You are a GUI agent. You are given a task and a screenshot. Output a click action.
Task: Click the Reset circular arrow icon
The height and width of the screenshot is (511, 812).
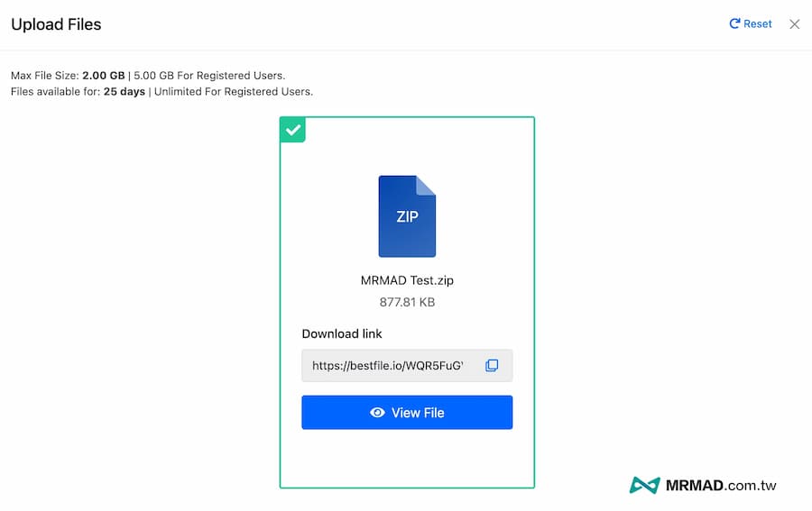click(734, 24)
